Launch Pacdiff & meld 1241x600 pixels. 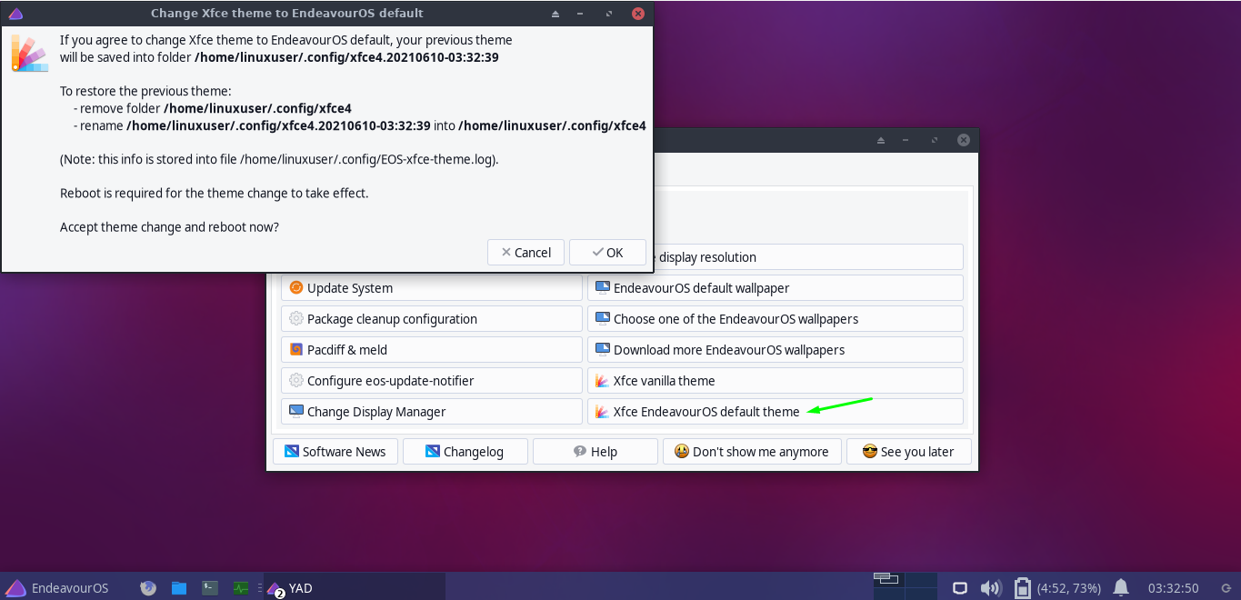tap(432, 350)
